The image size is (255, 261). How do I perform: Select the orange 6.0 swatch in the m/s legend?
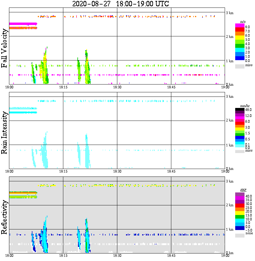pyautogui.click(x=240, y=34)
